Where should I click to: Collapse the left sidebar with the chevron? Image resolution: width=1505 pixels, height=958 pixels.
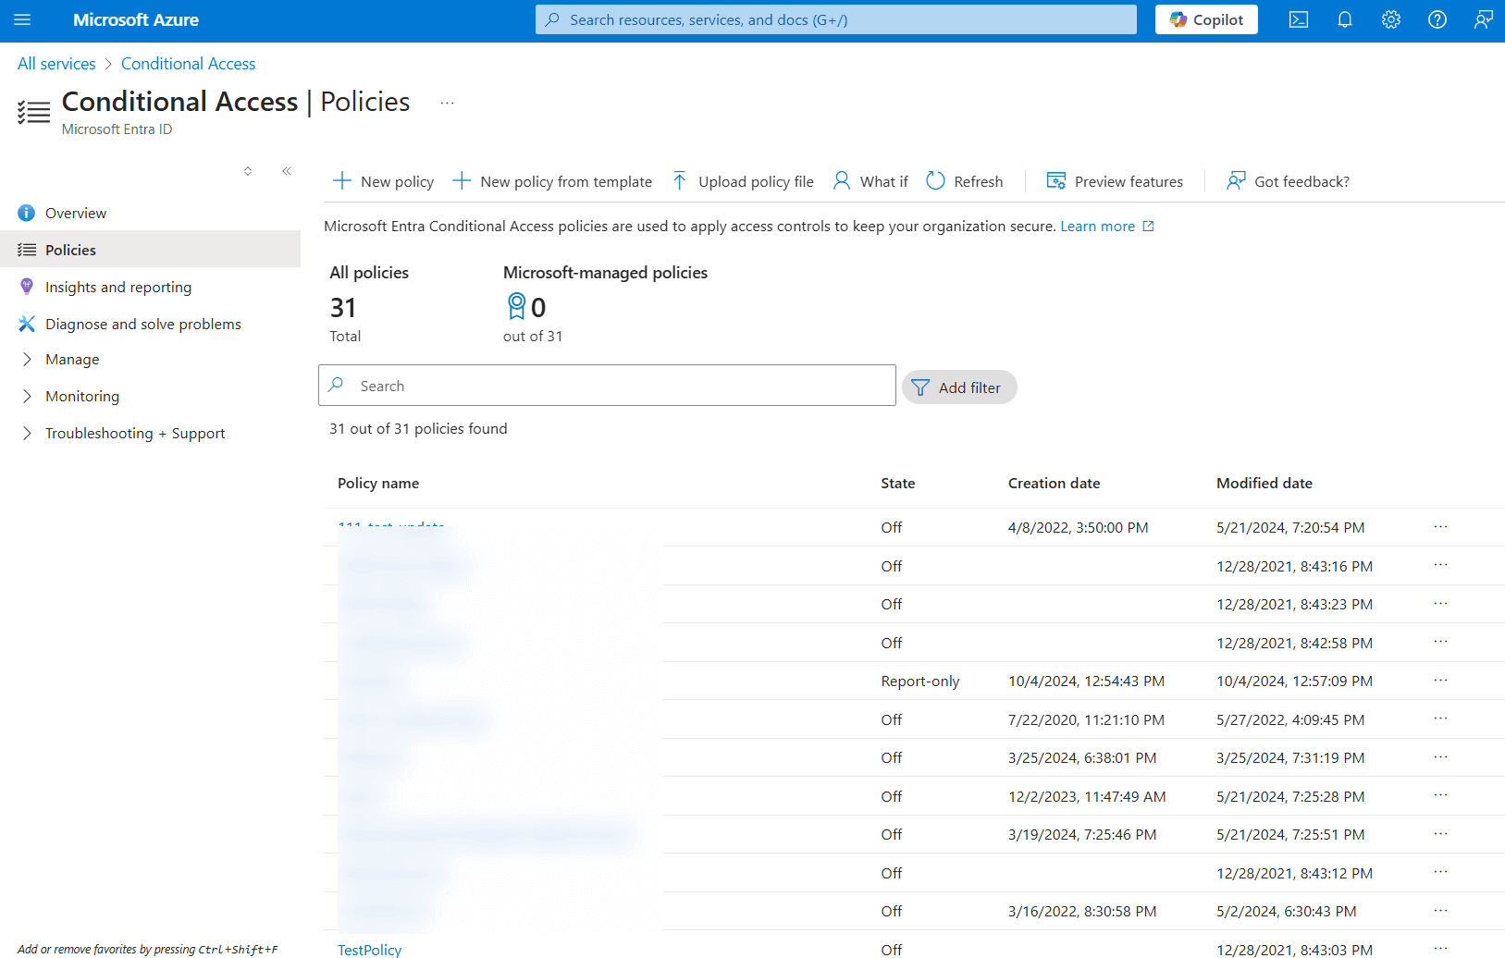click(286, 170)
